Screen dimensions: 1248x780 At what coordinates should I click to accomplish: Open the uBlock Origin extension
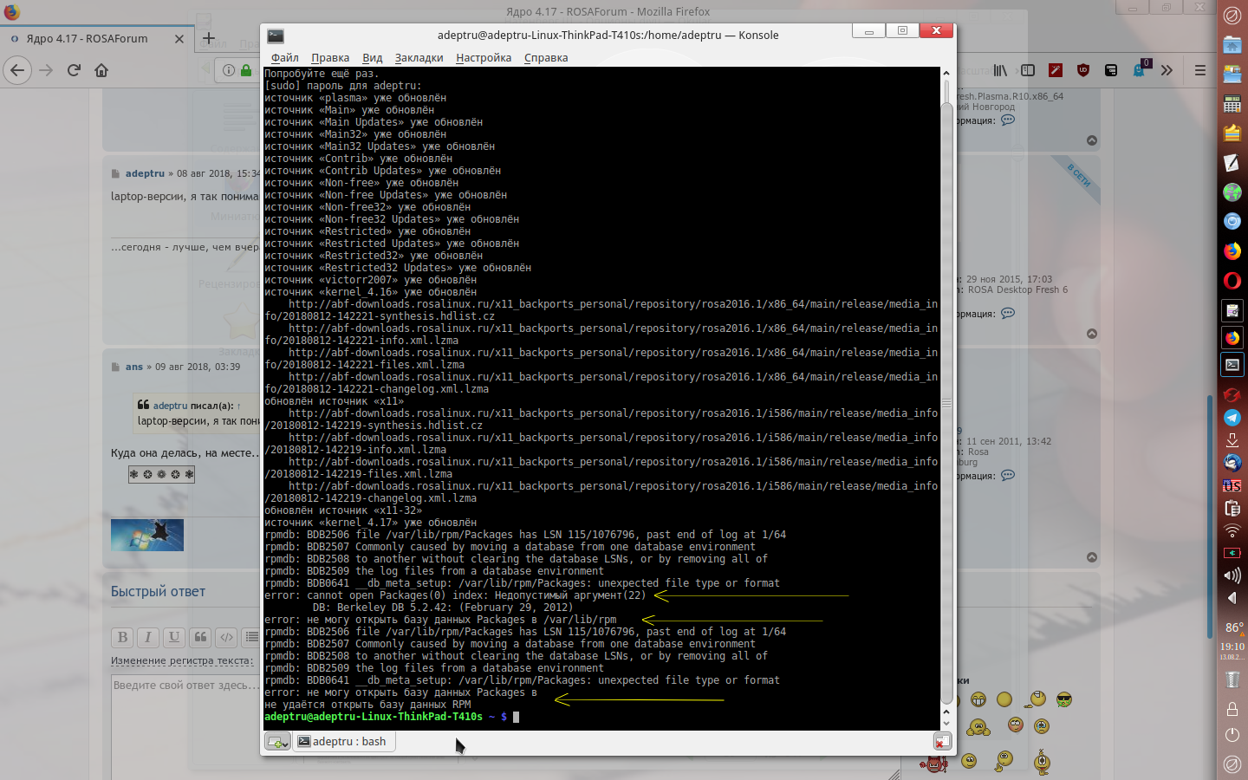click(x=1083, y=70)
